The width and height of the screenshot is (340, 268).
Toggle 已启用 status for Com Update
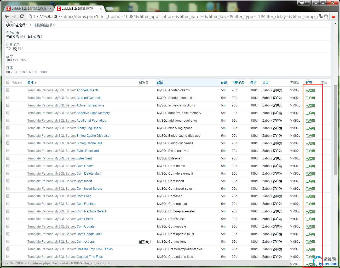coord(310,227)
